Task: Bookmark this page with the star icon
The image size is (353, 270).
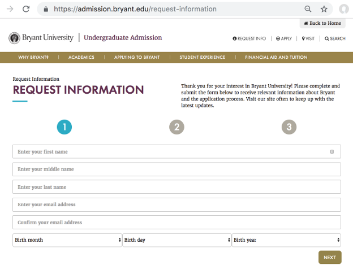Action: [x=324, y=9]
